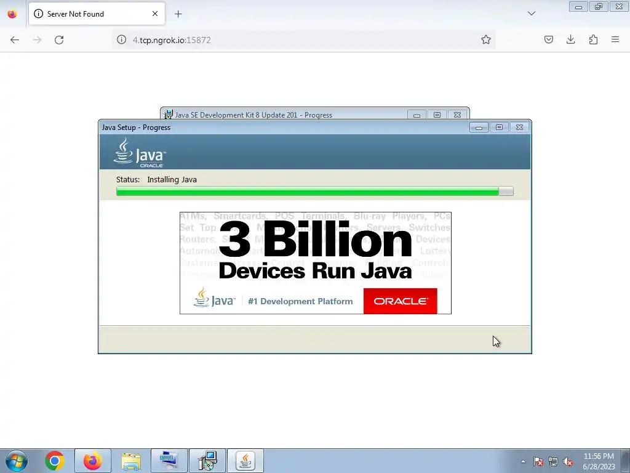Viewport: 630px width, 473px height.
Task: Open site information icon in address bar
Action: 121,39
